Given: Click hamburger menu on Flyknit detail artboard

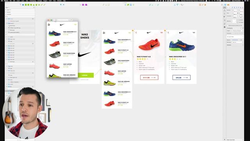Looking at the screenshot, I should [x=161, y=33].
